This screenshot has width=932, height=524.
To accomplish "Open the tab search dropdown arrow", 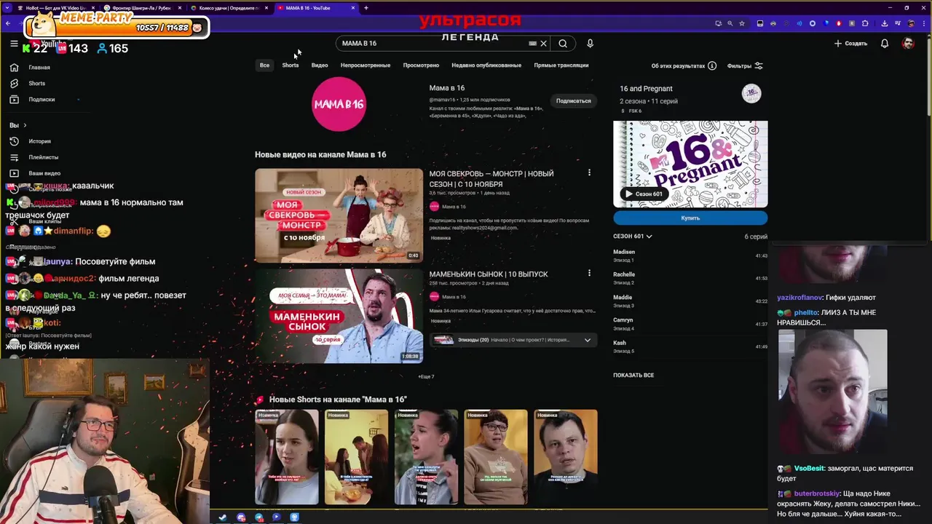I will [8, 8].
